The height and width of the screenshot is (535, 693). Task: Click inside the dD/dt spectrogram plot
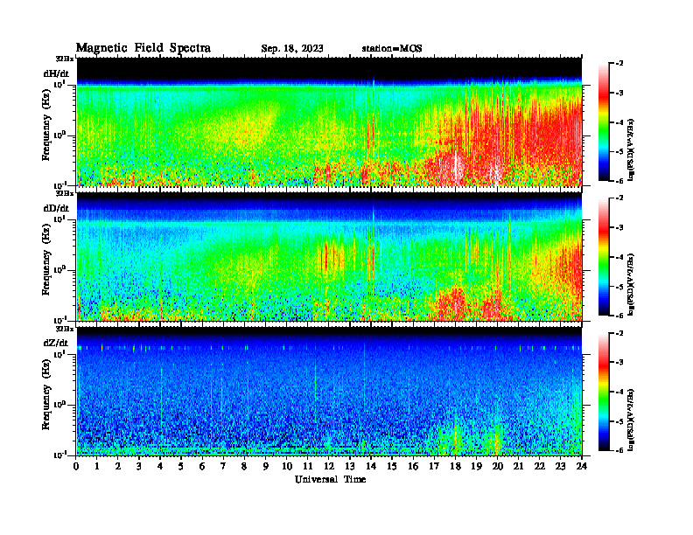pos(329,257)
